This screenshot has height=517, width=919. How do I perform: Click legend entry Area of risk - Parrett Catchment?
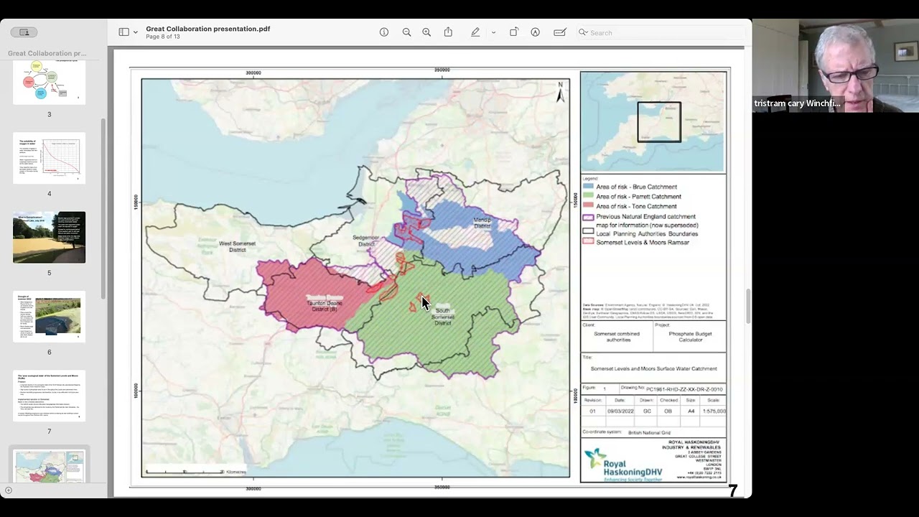pos(638,197)
